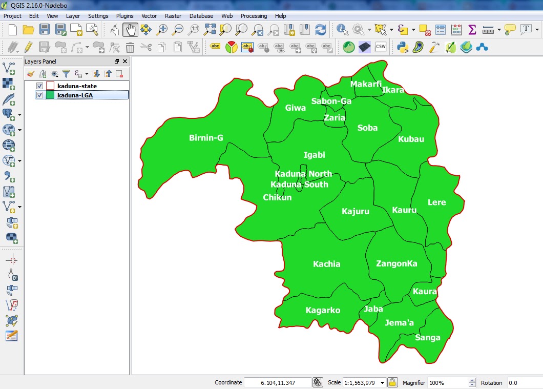543x389 pixels.
Task: Click the green kaduna-LGA color swatch
Action: point(50,95)
